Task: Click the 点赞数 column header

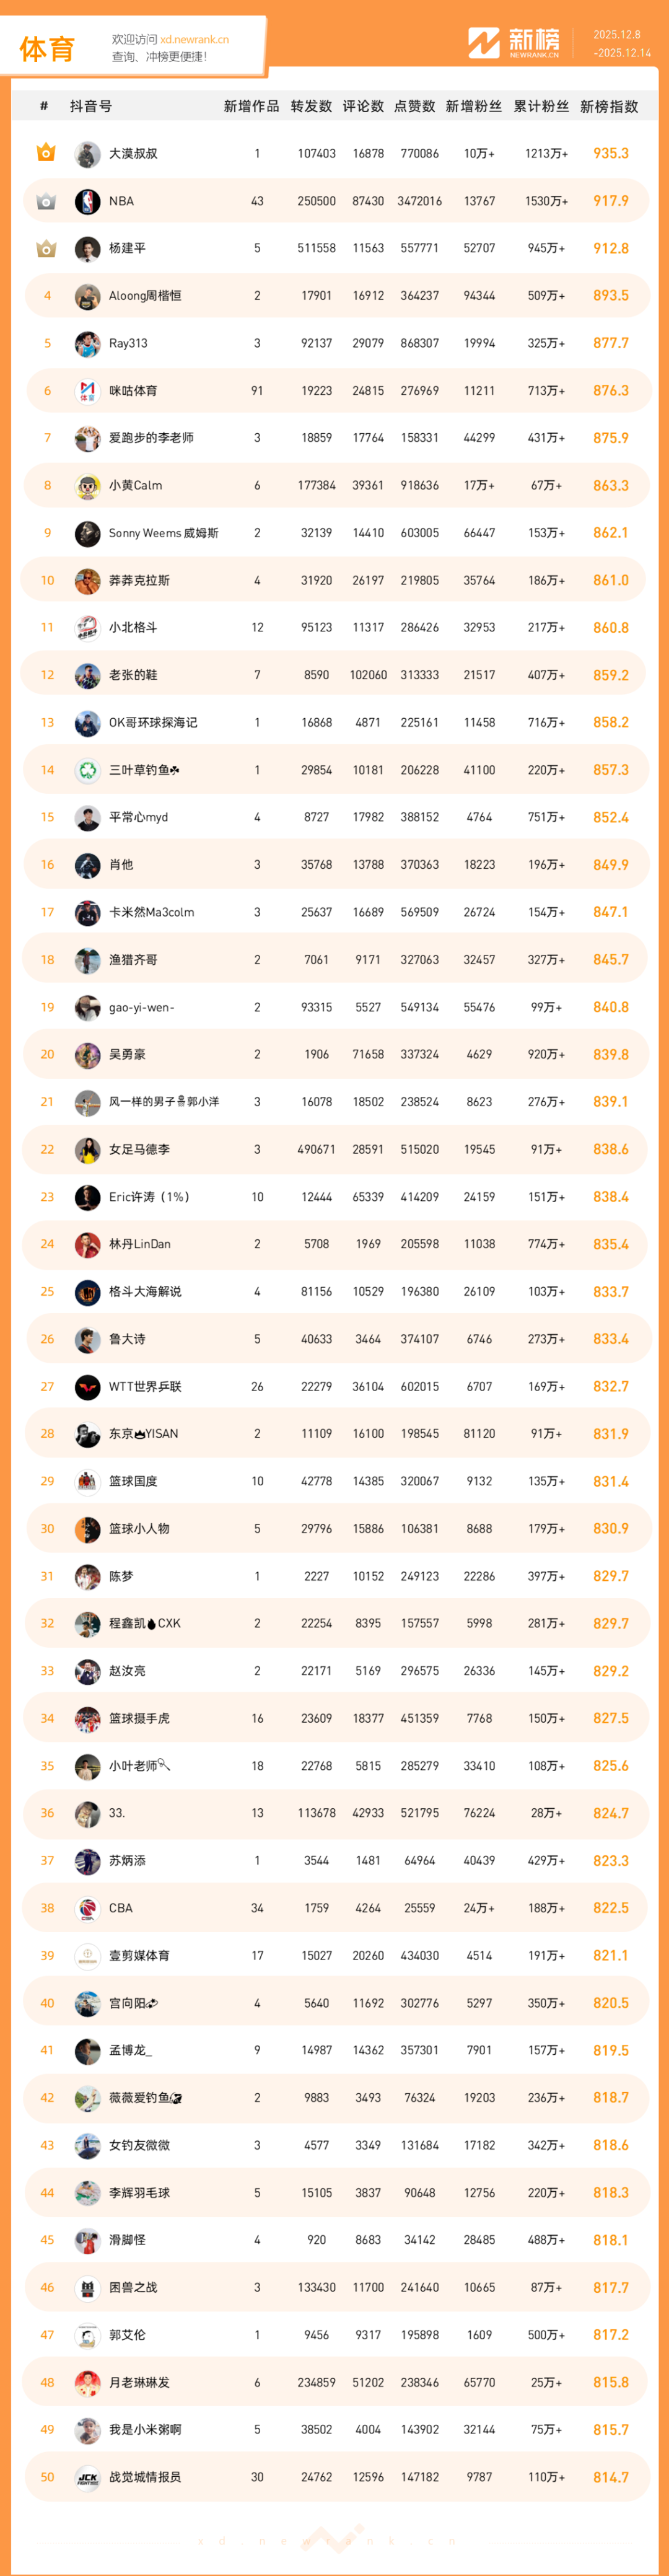Action: coord(414,106)
